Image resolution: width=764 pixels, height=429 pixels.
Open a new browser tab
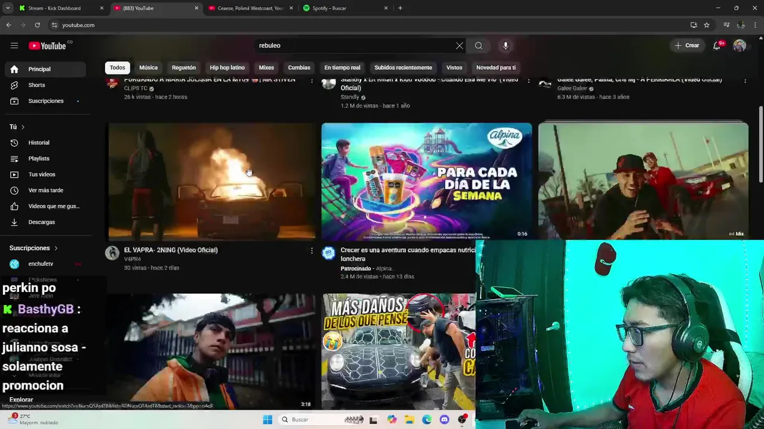(400, 8)
